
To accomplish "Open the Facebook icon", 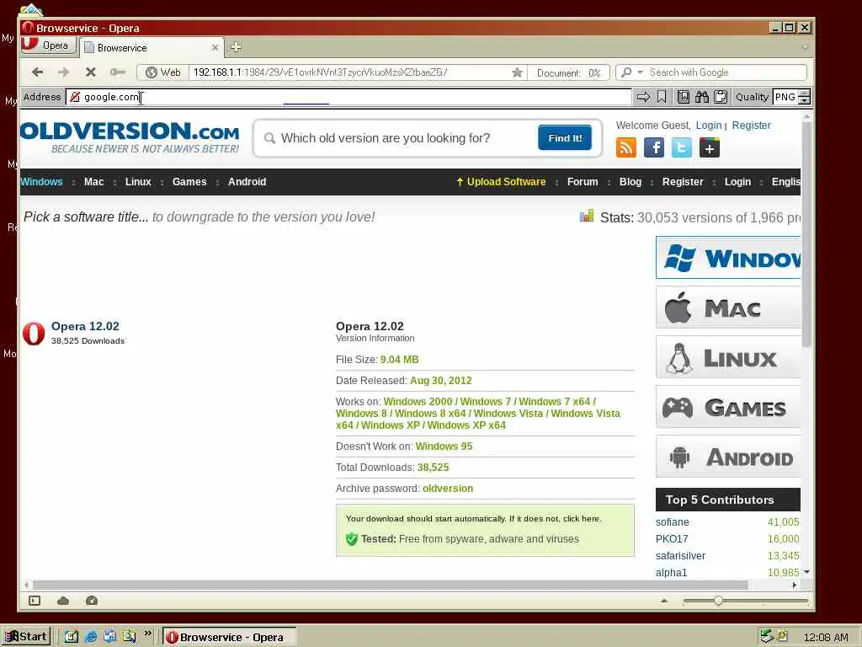I will point(654,148).
